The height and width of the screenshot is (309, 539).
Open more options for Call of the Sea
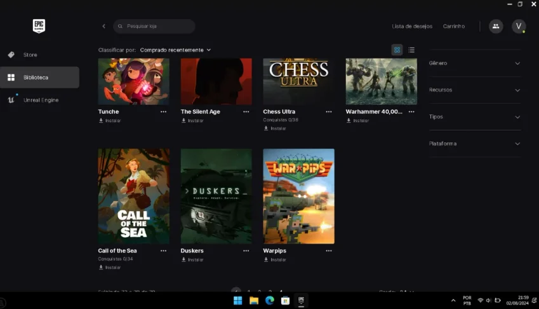click(163, 251)
